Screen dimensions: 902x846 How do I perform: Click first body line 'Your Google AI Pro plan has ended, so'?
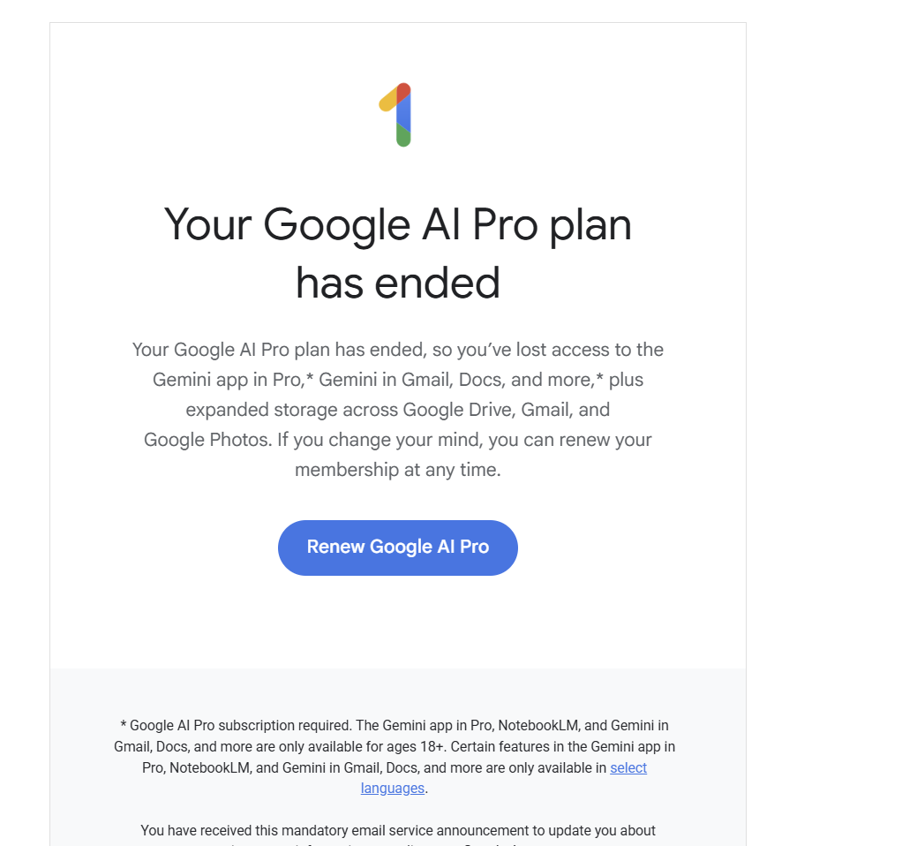tap(397, 350)
